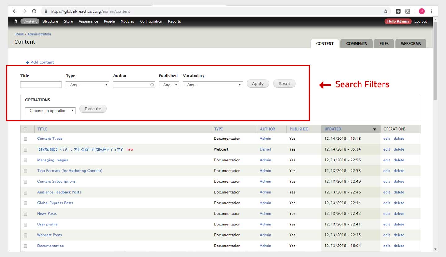Open the Published filter dropdown

tap(169, 85)
